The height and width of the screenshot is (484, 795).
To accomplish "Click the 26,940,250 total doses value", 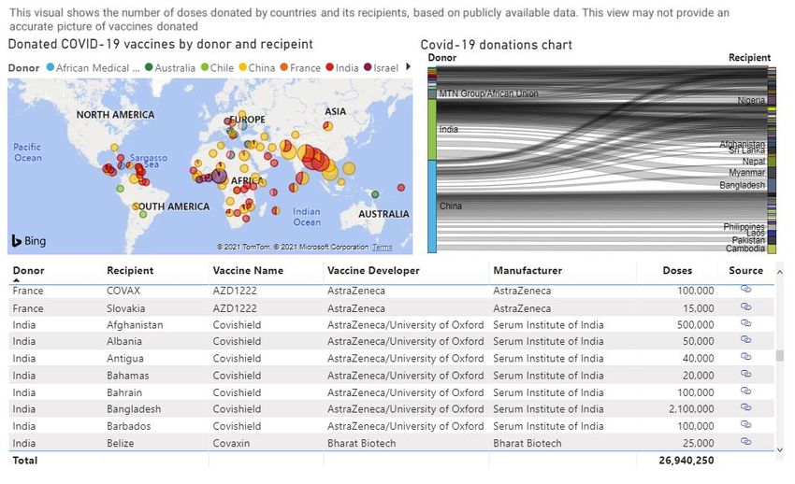I will 686,461.
